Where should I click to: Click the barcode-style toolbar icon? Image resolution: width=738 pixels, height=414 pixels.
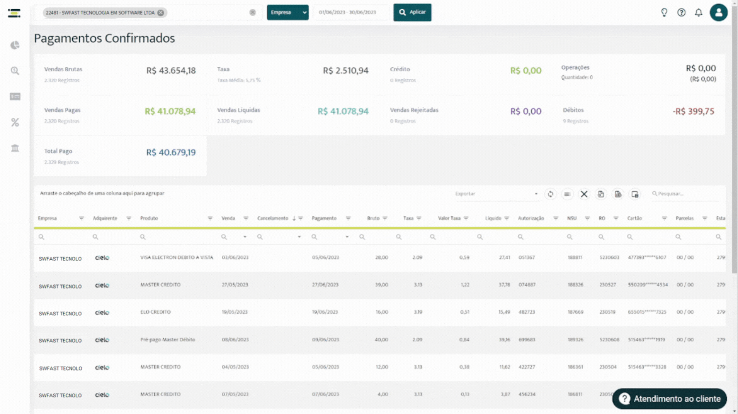[567, 194]
